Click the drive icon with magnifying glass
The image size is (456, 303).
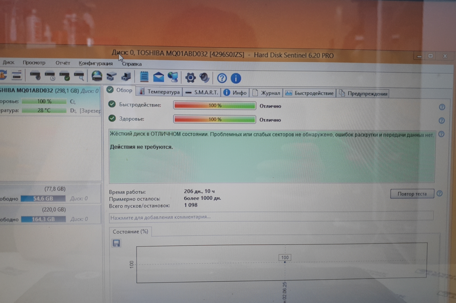pos(79,76)
